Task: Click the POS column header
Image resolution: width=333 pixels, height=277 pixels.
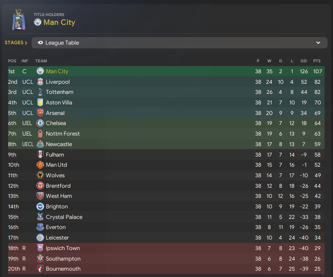Action: point(12,61)
